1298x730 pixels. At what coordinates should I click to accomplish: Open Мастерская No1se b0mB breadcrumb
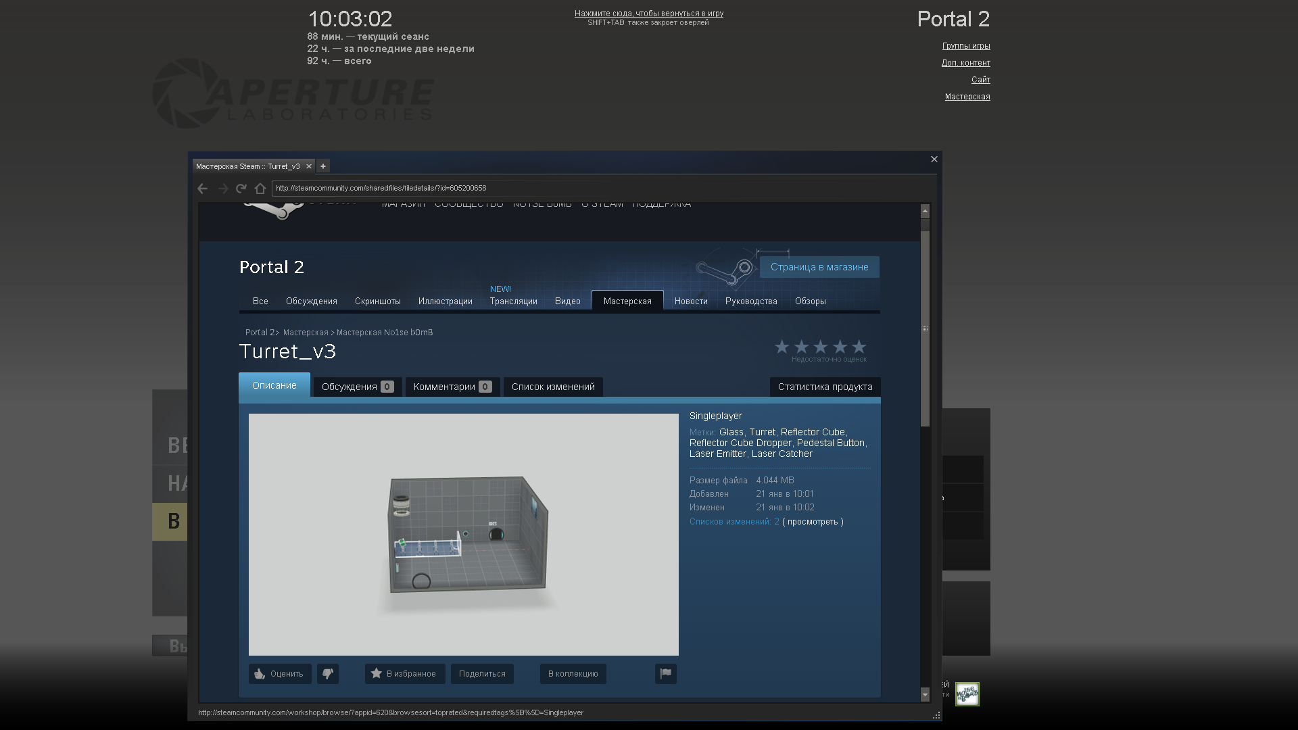click(x=385, y=333)
